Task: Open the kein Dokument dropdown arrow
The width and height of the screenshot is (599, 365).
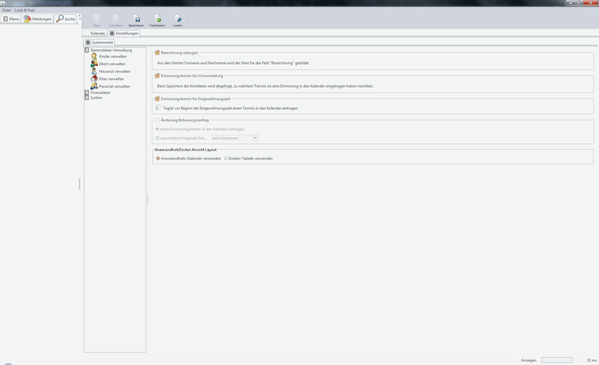Action: coord(256,139)
